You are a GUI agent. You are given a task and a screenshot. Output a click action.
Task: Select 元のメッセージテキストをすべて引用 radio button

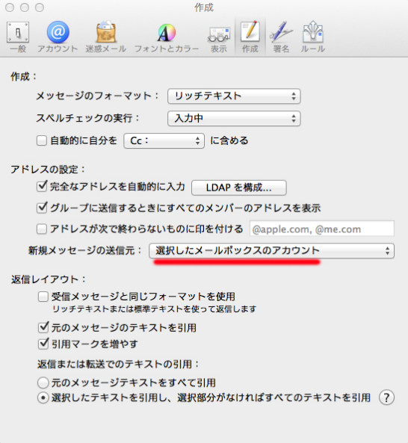coord(43,382)
